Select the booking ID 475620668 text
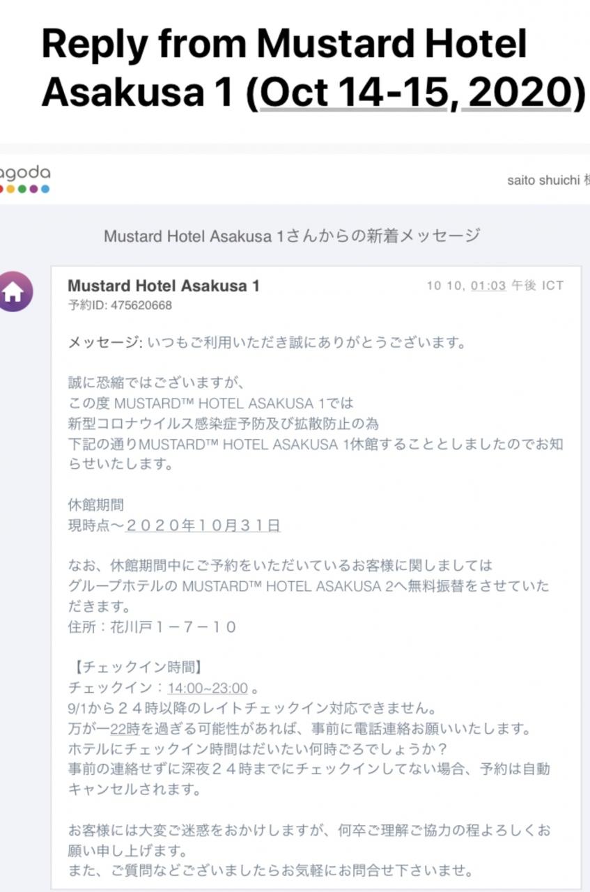This screenshot has width=590, height=892. [120, 305]
